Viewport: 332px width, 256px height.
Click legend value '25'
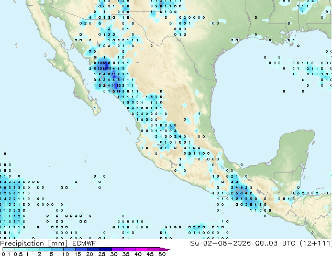[102, 254]
